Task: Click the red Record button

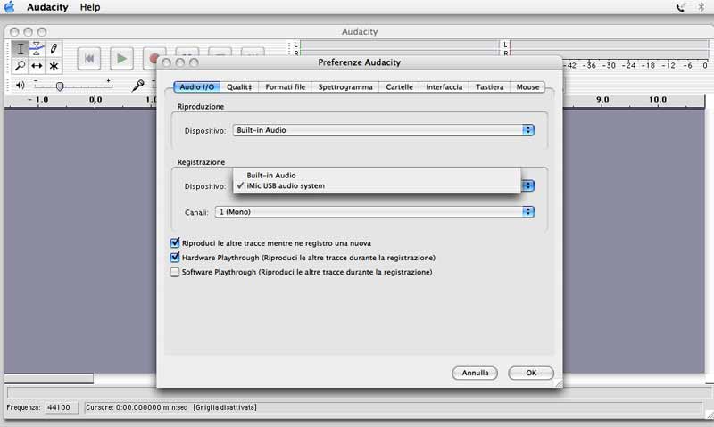Action: 154,58
